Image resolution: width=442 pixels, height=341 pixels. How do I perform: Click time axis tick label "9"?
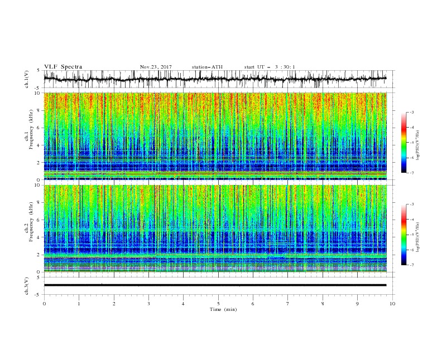pos(357,304)
